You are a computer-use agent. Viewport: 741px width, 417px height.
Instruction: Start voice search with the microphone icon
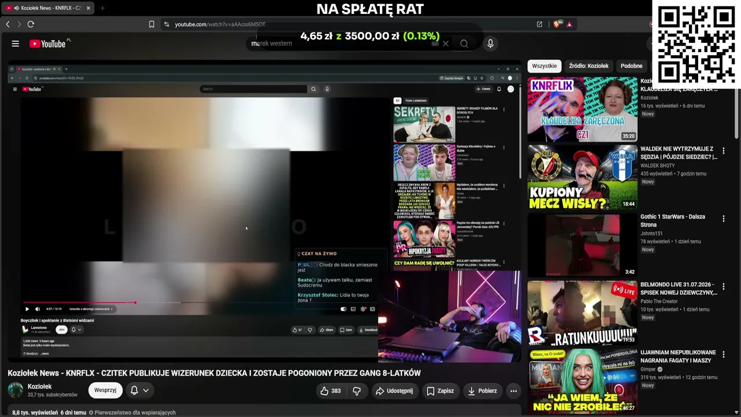pyautogui.click(x=490, y=43)
